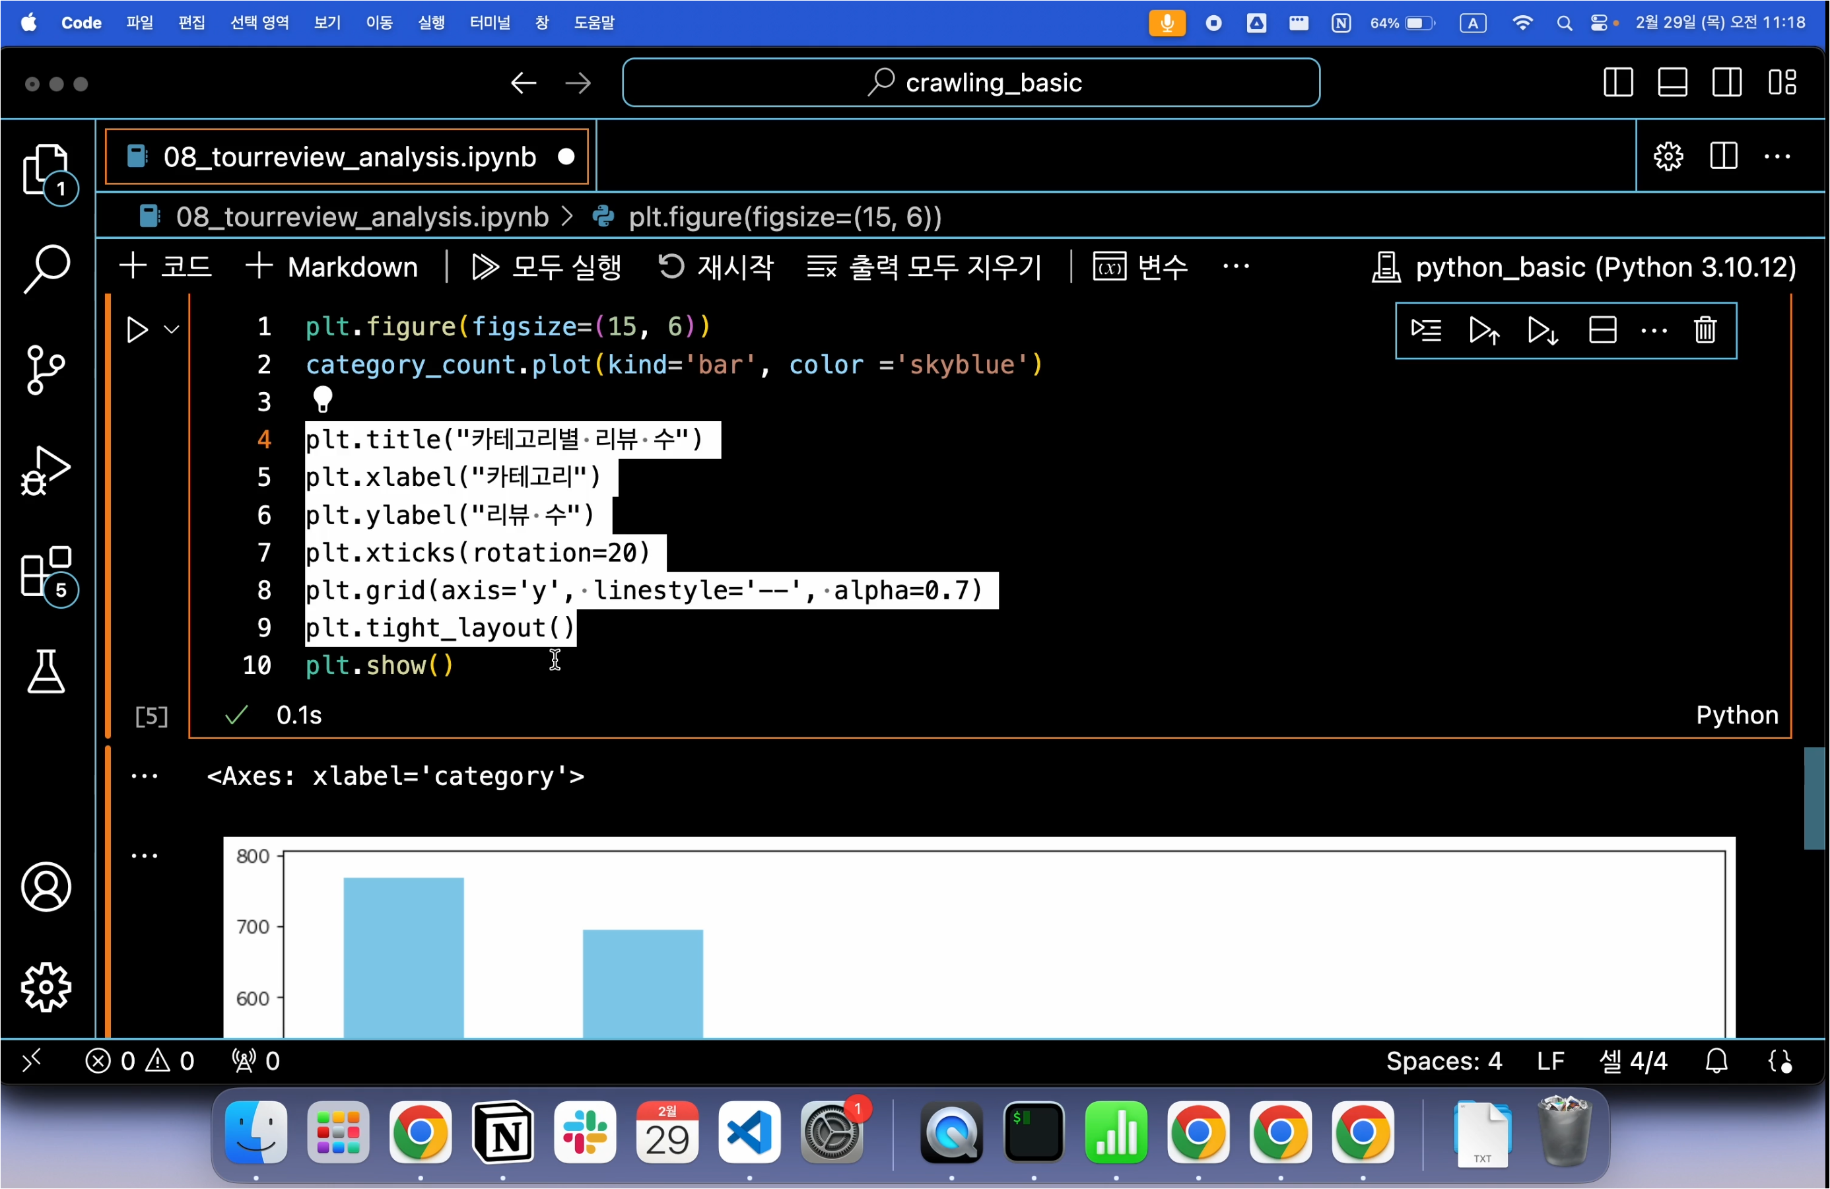Open Run and Debug view
The height and width of the screenshot is (1189, 1830).
(46, 470)
